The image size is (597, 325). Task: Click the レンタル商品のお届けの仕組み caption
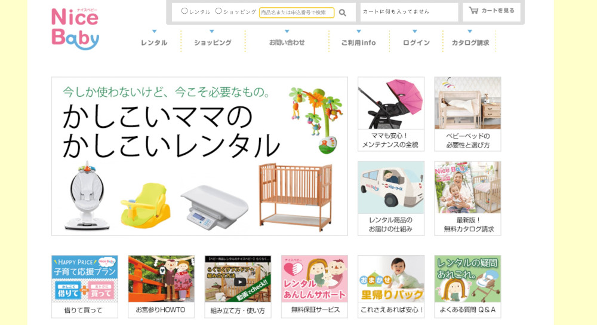[390, 225]
